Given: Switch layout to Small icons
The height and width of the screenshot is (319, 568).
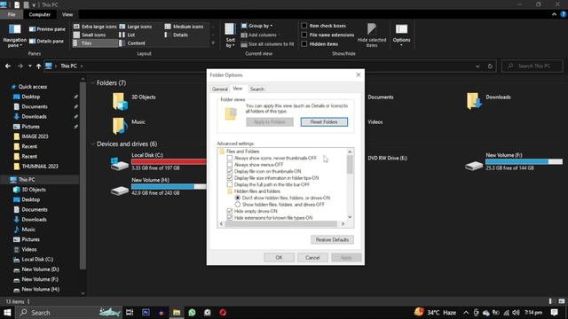Looking at the screenshot, I should (x=90, y=35).
